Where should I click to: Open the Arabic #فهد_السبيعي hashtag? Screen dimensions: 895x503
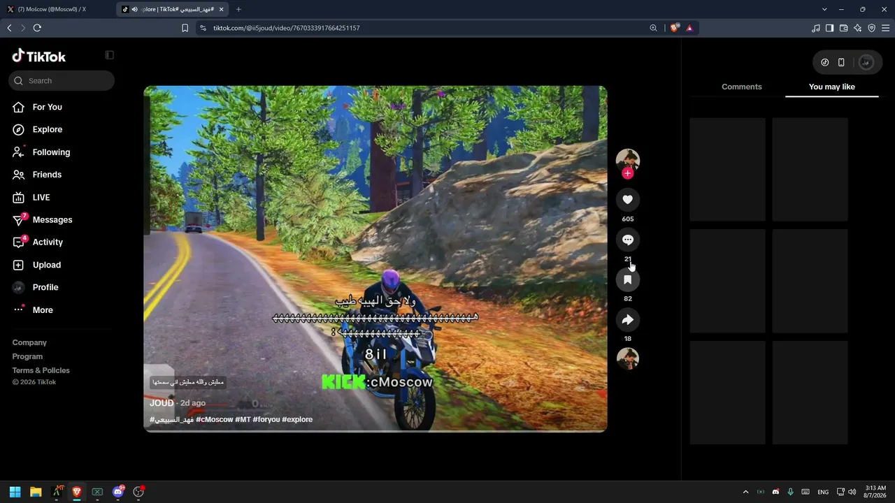172,419
